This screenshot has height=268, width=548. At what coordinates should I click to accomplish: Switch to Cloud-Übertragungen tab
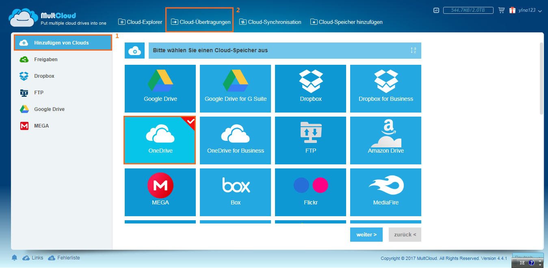coord(201,22)
